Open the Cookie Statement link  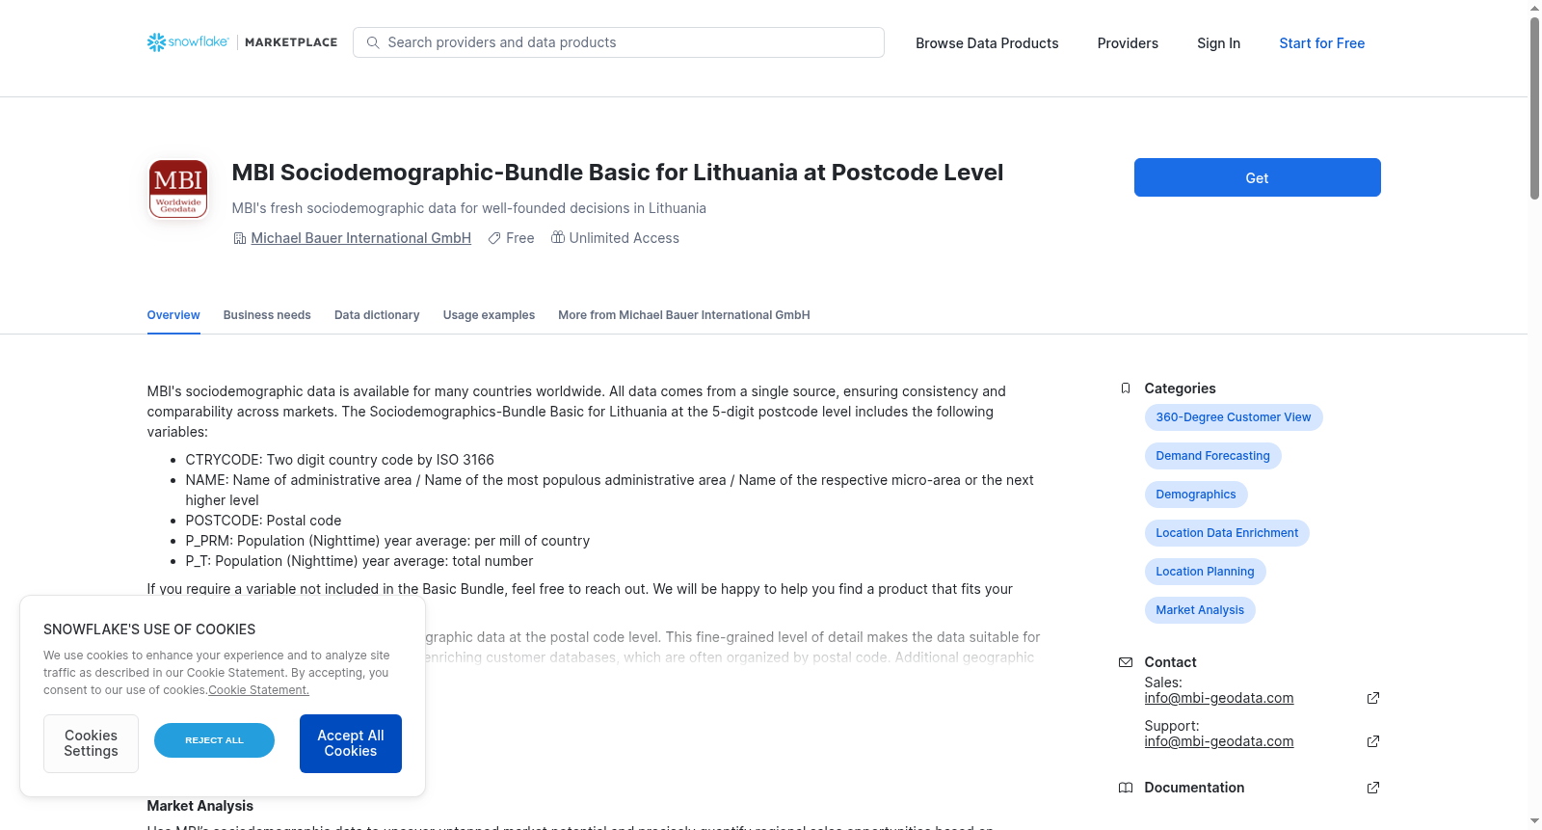(258, 690)
